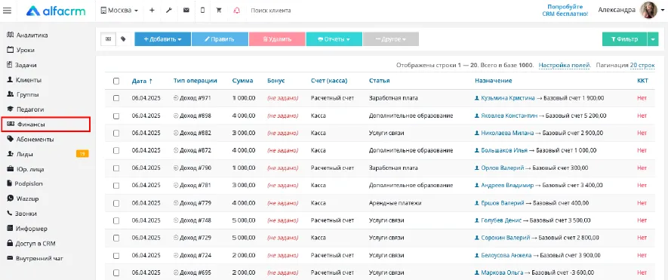Open Задачи in the sidebar
This screenshot has height=280, width=668.
click(x=22, y=65)
